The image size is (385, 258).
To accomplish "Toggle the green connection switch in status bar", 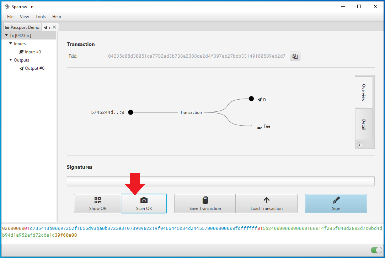I will [x=376, y=250].
